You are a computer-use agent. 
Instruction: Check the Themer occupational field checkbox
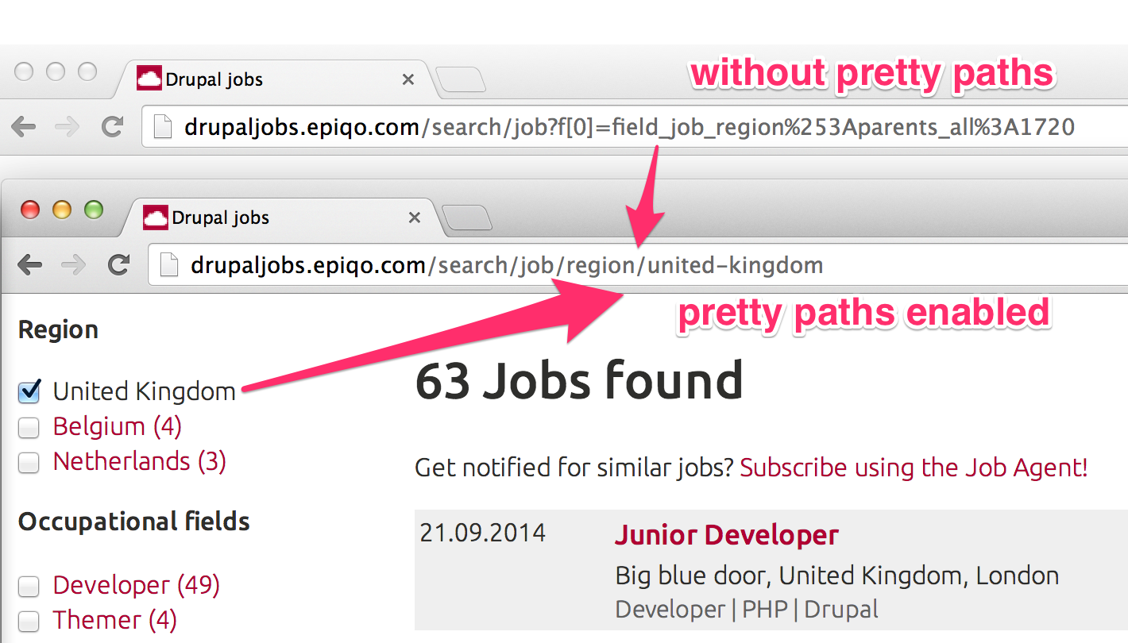click(29, 621)
